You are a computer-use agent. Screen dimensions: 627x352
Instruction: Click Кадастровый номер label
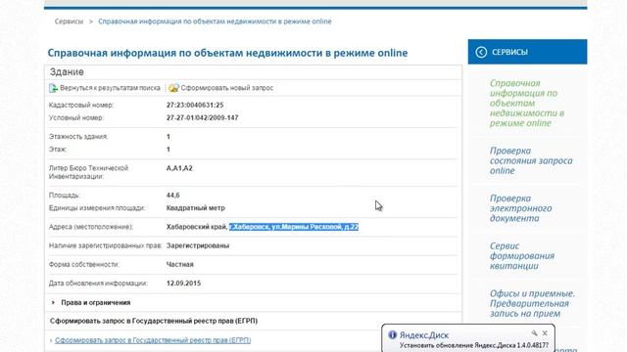81,105
